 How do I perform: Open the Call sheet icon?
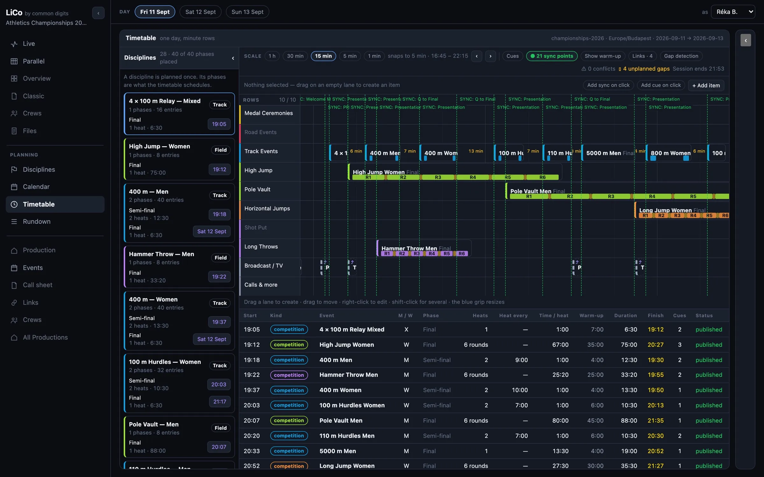point(14,285)
